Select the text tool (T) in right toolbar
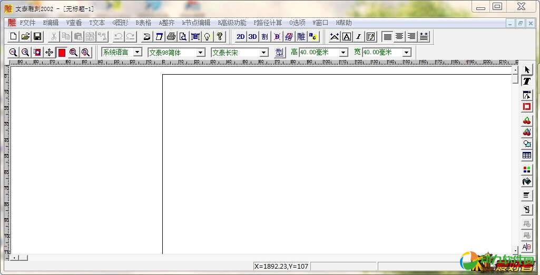The height and width of the screenshot is (275, 540). click(x=526, y=82)
